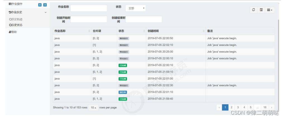
Task: Jump to page 16
Action: (265, 107)
